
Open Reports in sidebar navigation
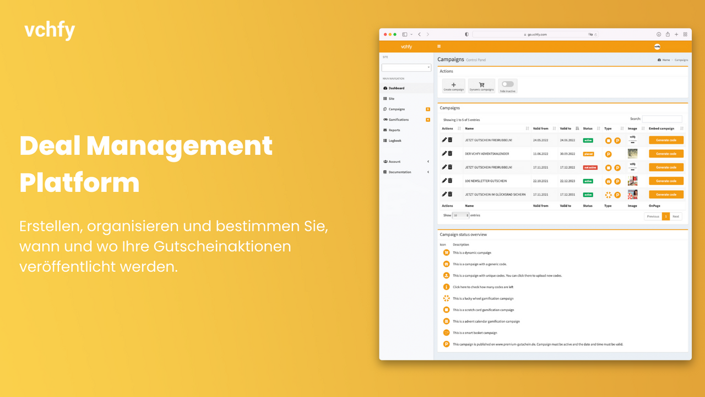tap(406, 130)
